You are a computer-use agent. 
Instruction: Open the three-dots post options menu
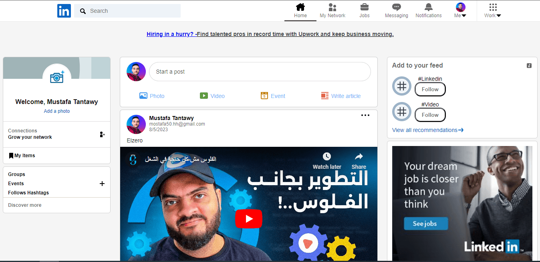tap(365, 115)
